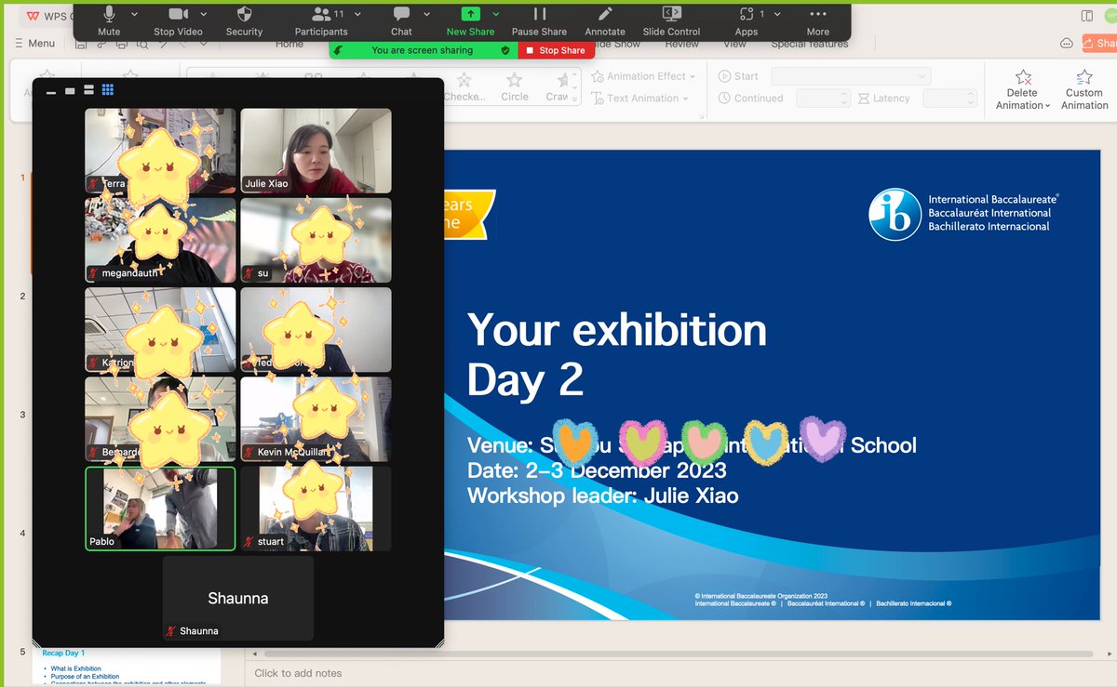This screenshot has height=687, width=1117.
Task: Open the Participants panel
Action: click(x=320, y=20)
